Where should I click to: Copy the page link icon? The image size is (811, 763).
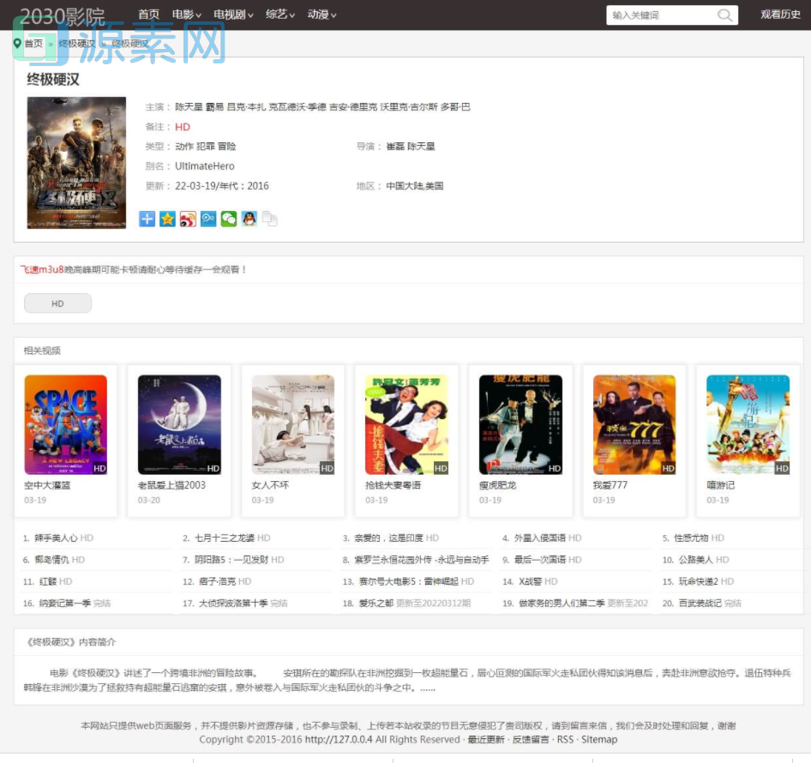point(269,219)
